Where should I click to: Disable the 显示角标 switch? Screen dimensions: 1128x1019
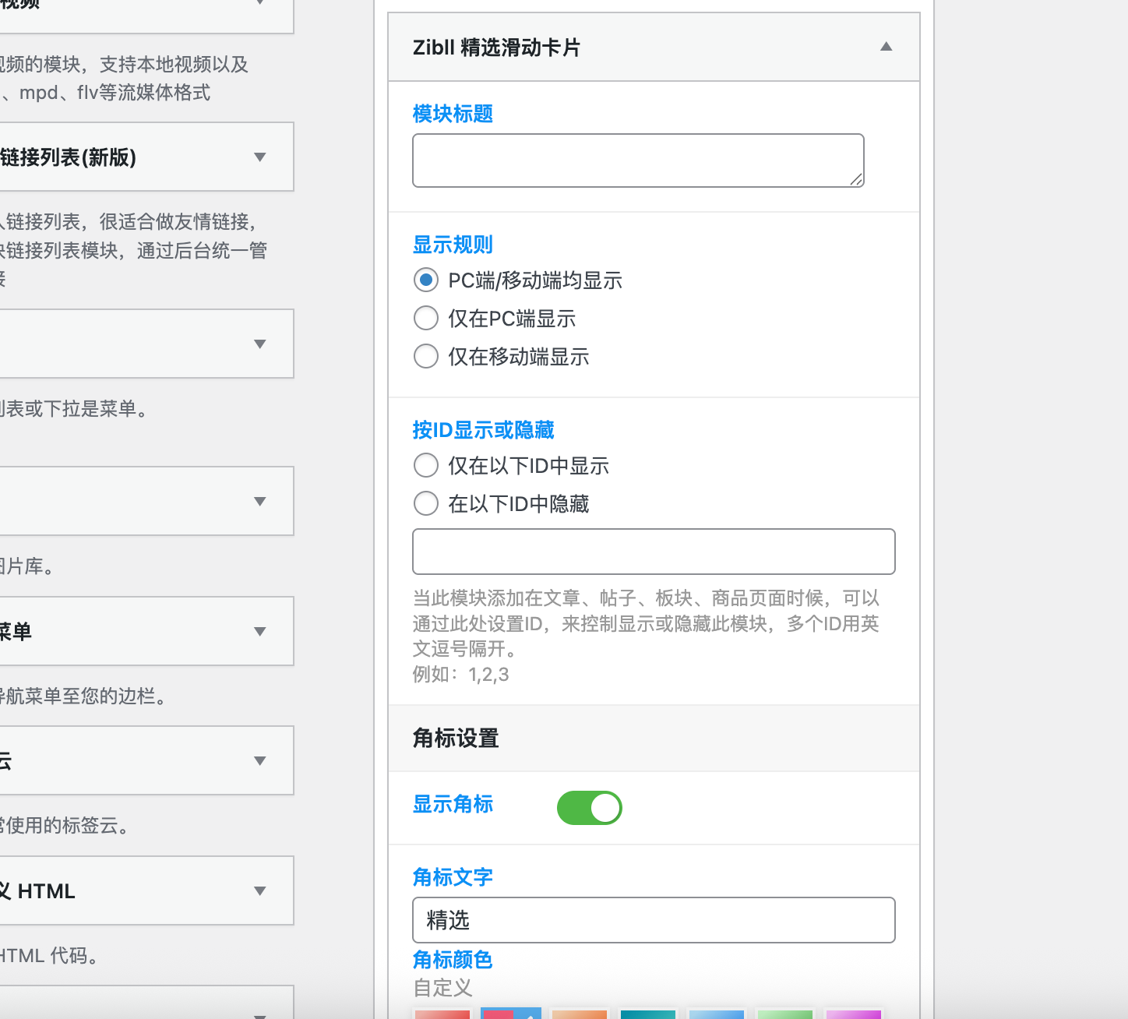[x=590, y=808]
